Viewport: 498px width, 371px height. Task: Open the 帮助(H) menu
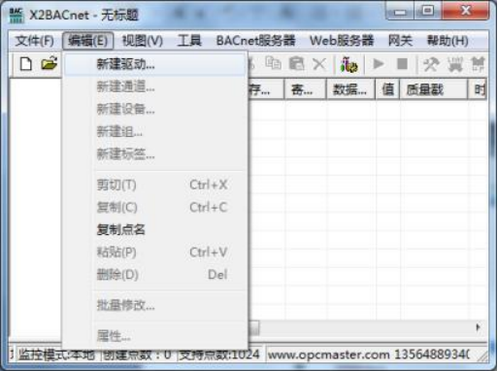448,41
